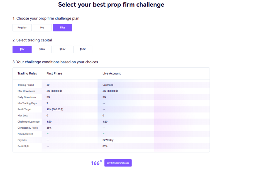Viewport: 262px width, 174px height.
Task: Choose $10K trading capital
Action: tap(42, 49)
